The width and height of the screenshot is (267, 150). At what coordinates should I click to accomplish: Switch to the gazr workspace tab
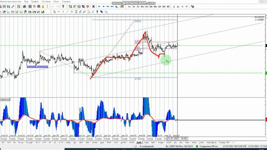point(102,142)
